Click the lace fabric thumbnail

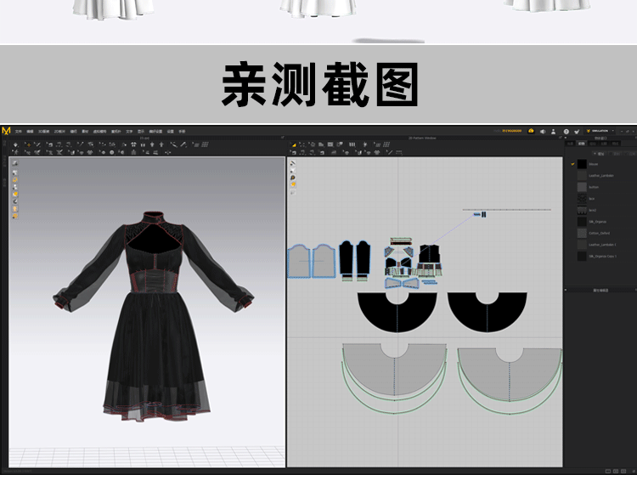point(582,198)
